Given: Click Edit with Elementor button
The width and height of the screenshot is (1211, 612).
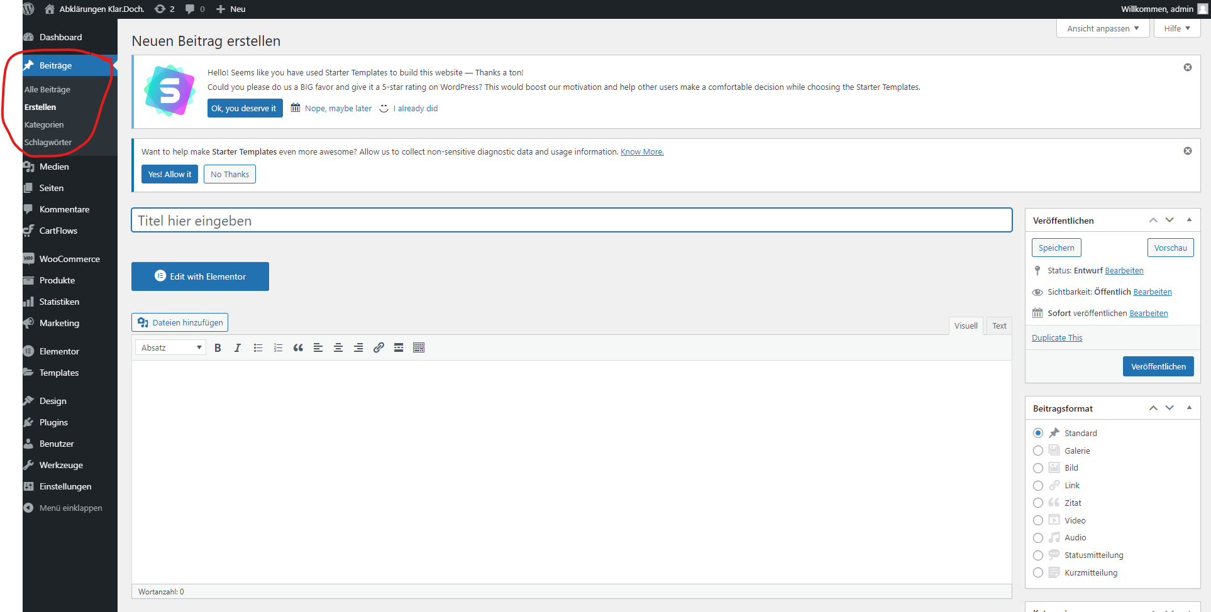Looking at the screenshot, I should 200,276.
